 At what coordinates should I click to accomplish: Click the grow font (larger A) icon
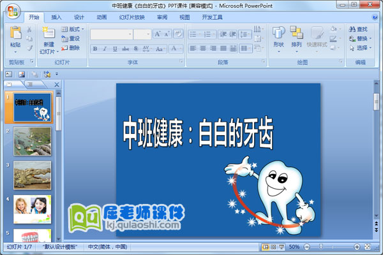tap(158, 34)
